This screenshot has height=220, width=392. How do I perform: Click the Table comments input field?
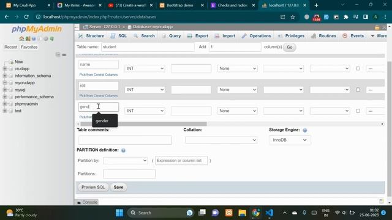[125, 140]
